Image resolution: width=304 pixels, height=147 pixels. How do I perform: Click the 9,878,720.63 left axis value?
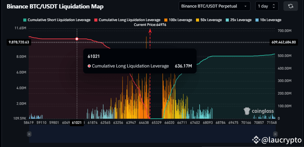(x=19, y=42)
